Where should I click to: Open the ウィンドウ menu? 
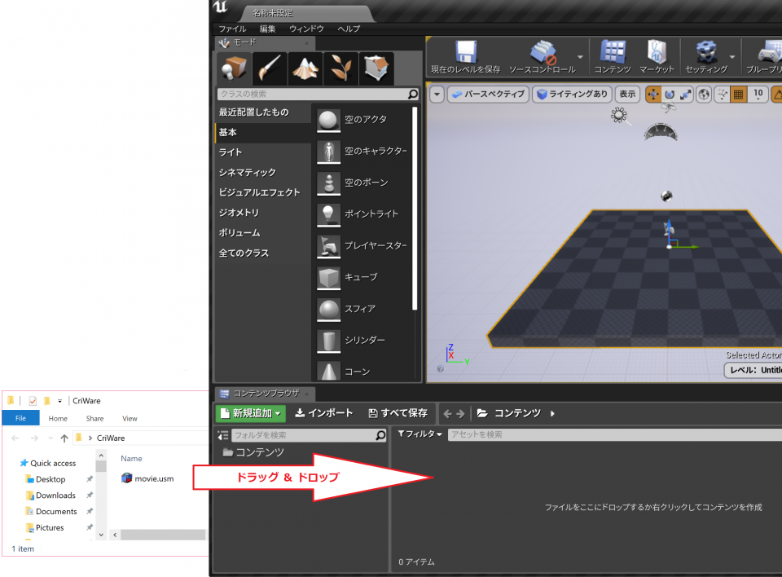click(x=307, y=29)
